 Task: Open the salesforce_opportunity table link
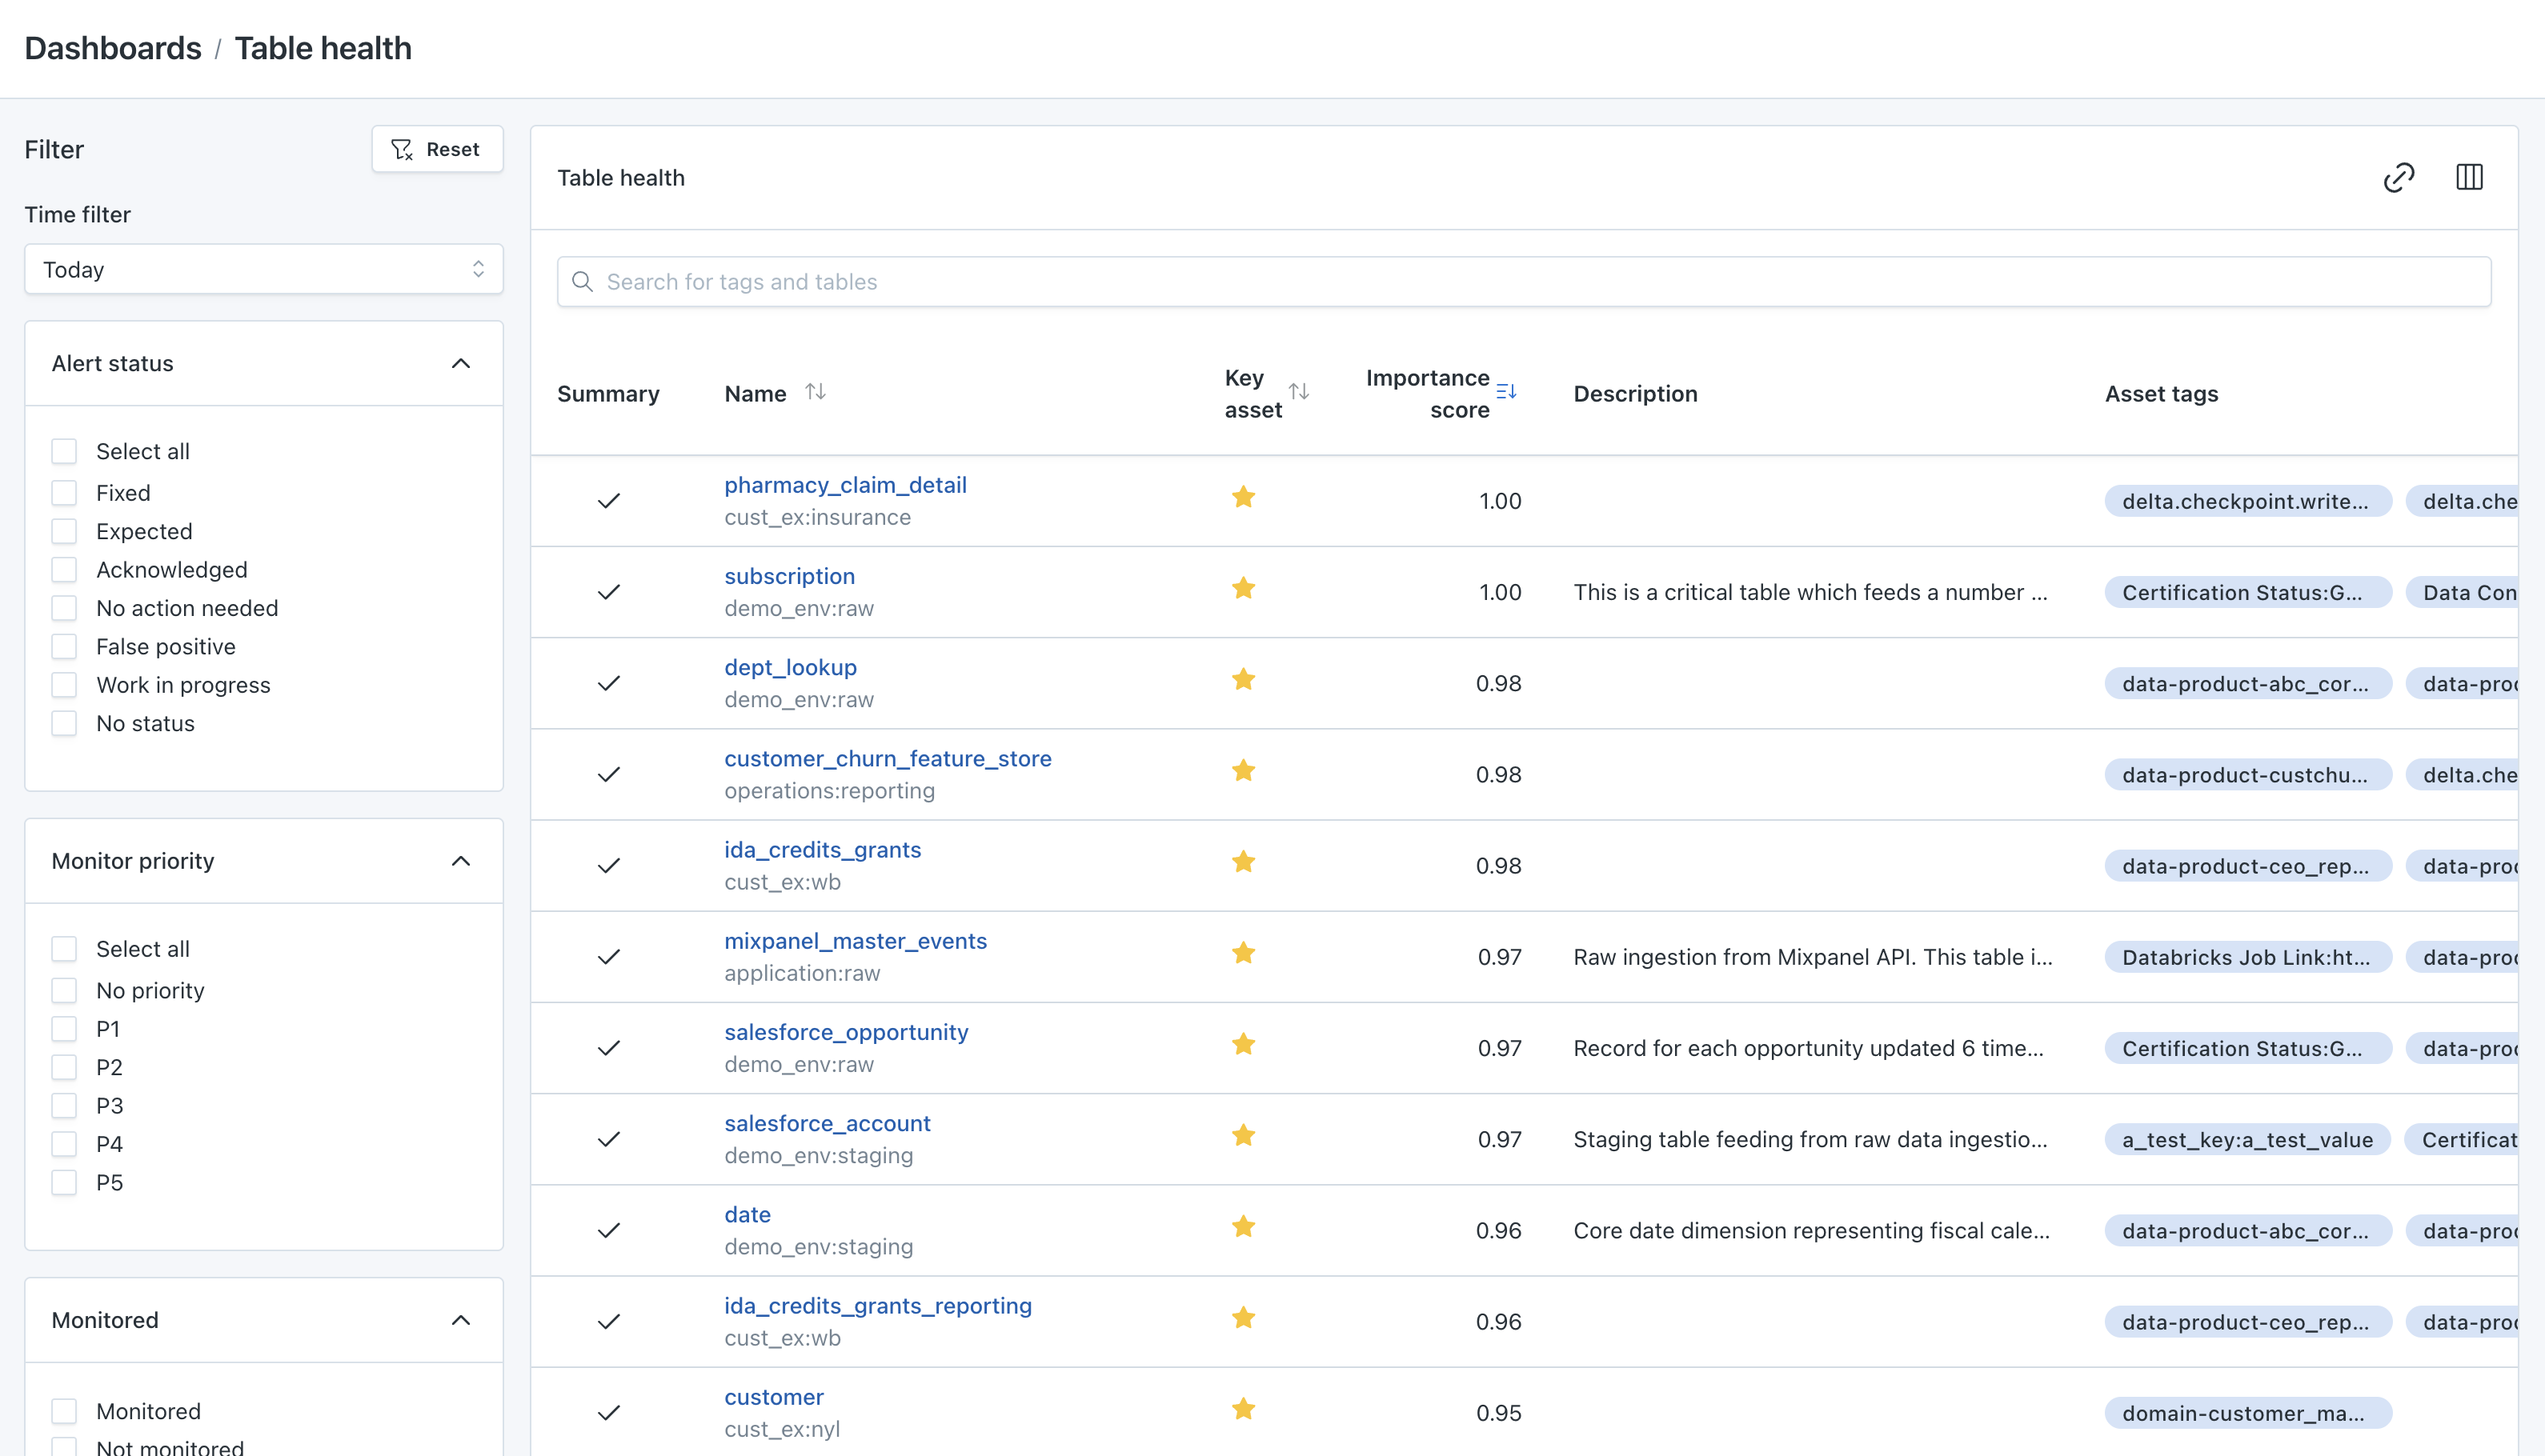tap(845, 1032)
